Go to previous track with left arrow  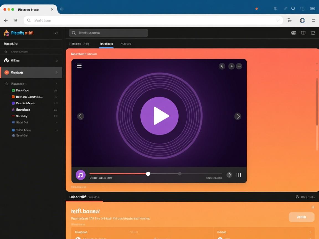(x=80, y=116)
